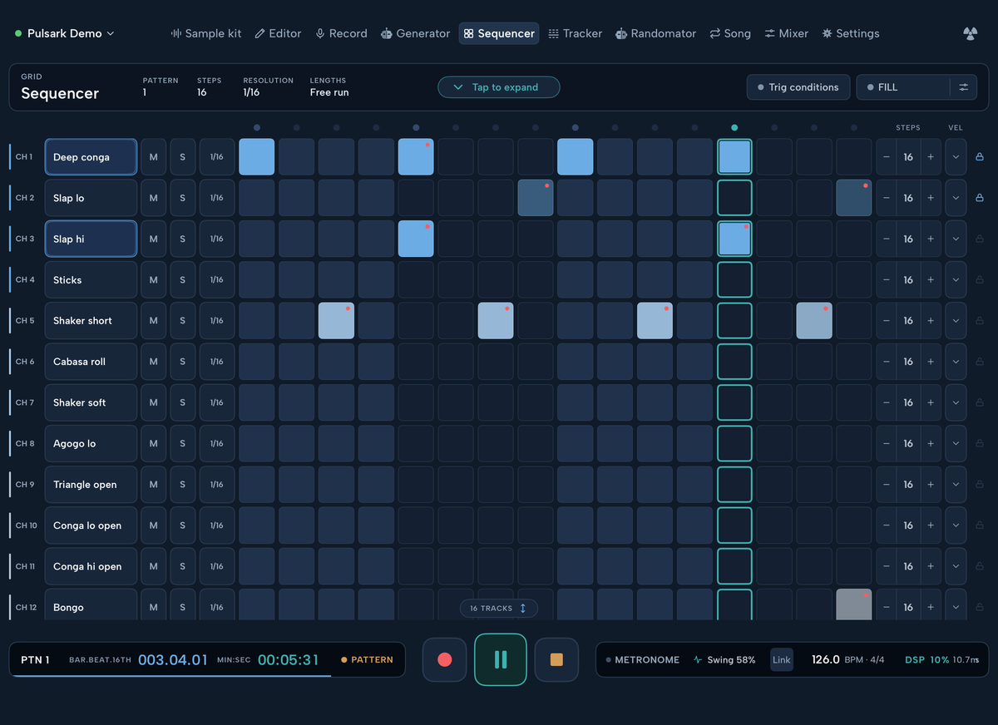Click the 1/16 resolution button on Agogo lo row
Image resolution: width=998 pixels, height=725 pixels.
pyautogui.click(x=217, y=443)
